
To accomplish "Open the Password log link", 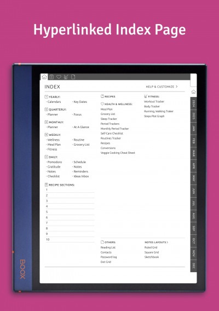I will tap(108, 257).
